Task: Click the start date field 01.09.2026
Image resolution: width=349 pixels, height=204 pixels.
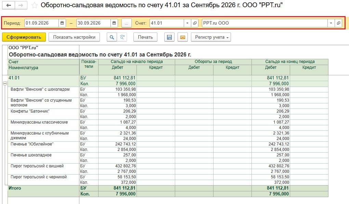Action: pos(42,23)
